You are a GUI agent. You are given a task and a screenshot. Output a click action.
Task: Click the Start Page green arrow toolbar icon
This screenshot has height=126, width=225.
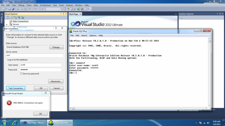pos(79,9)
